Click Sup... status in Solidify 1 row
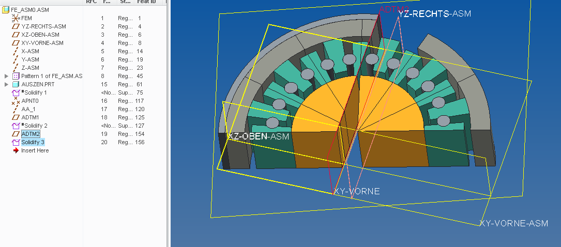This screenshot has width=561, height=247. [x=125, y=92]
